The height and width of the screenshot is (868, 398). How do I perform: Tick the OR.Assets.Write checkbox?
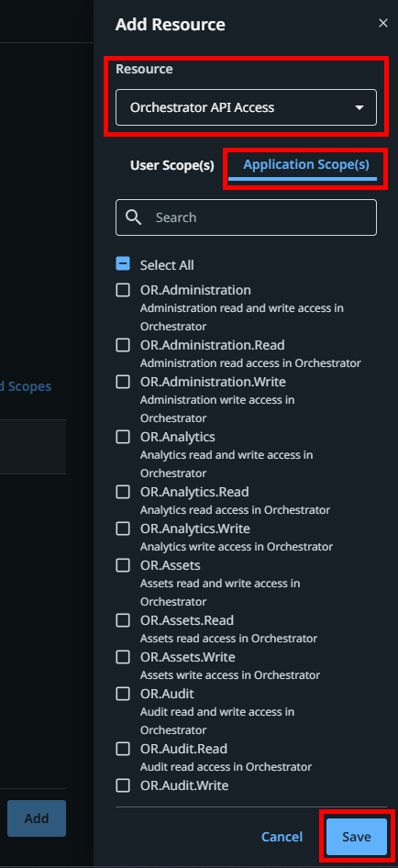[123, 657]
